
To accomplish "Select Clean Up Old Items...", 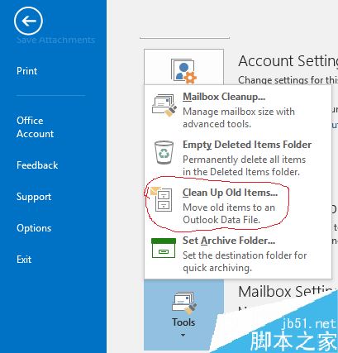I will coord(237,206).
